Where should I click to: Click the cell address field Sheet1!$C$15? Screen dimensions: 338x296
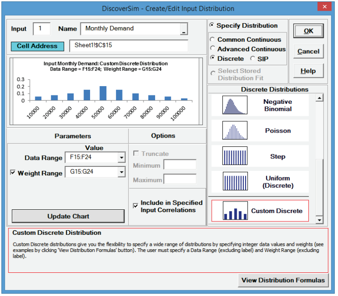pyautogui.click(x=129, y=45)
